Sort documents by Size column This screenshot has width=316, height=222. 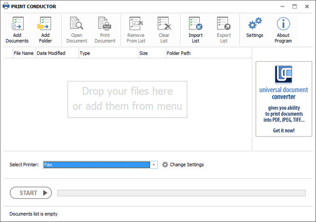143,53
